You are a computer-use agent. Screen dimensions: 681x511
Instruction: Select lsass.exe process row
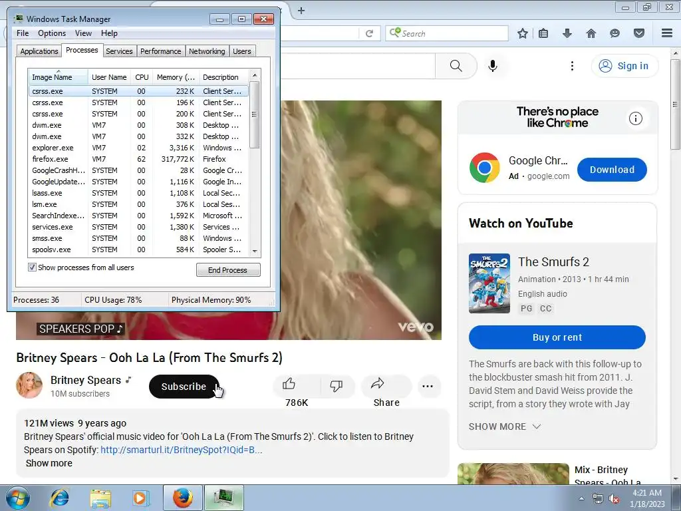pos(138,193)
